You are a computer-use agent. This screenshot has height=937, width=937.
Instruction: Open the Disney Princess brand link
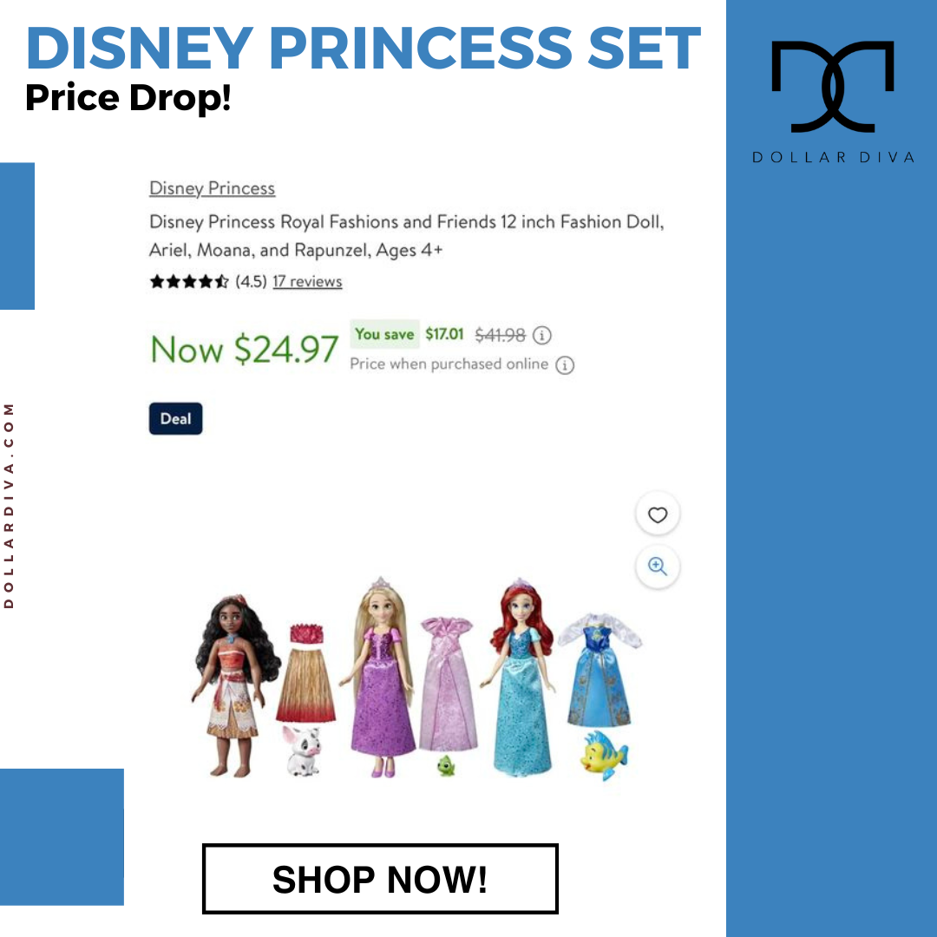point(213,188)
